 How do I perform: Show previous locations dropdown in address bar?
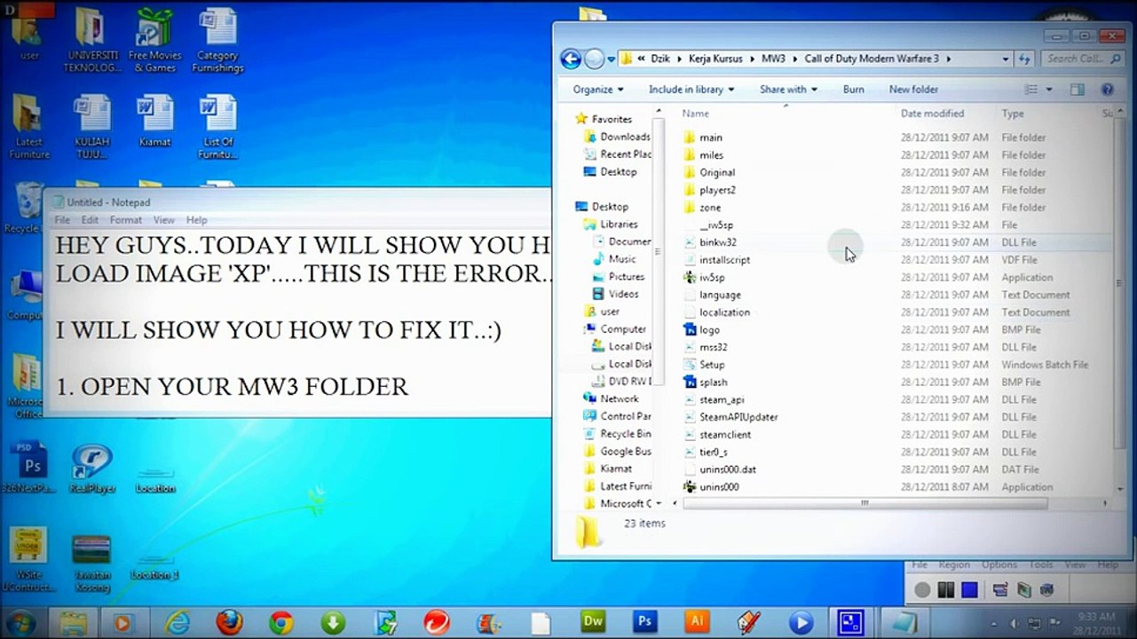1006,59
